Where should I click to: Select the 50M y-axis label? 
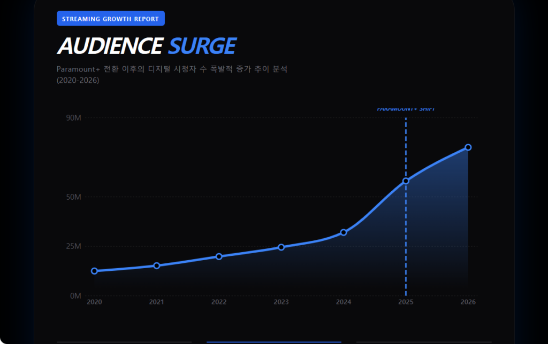(x=73, y=197)
